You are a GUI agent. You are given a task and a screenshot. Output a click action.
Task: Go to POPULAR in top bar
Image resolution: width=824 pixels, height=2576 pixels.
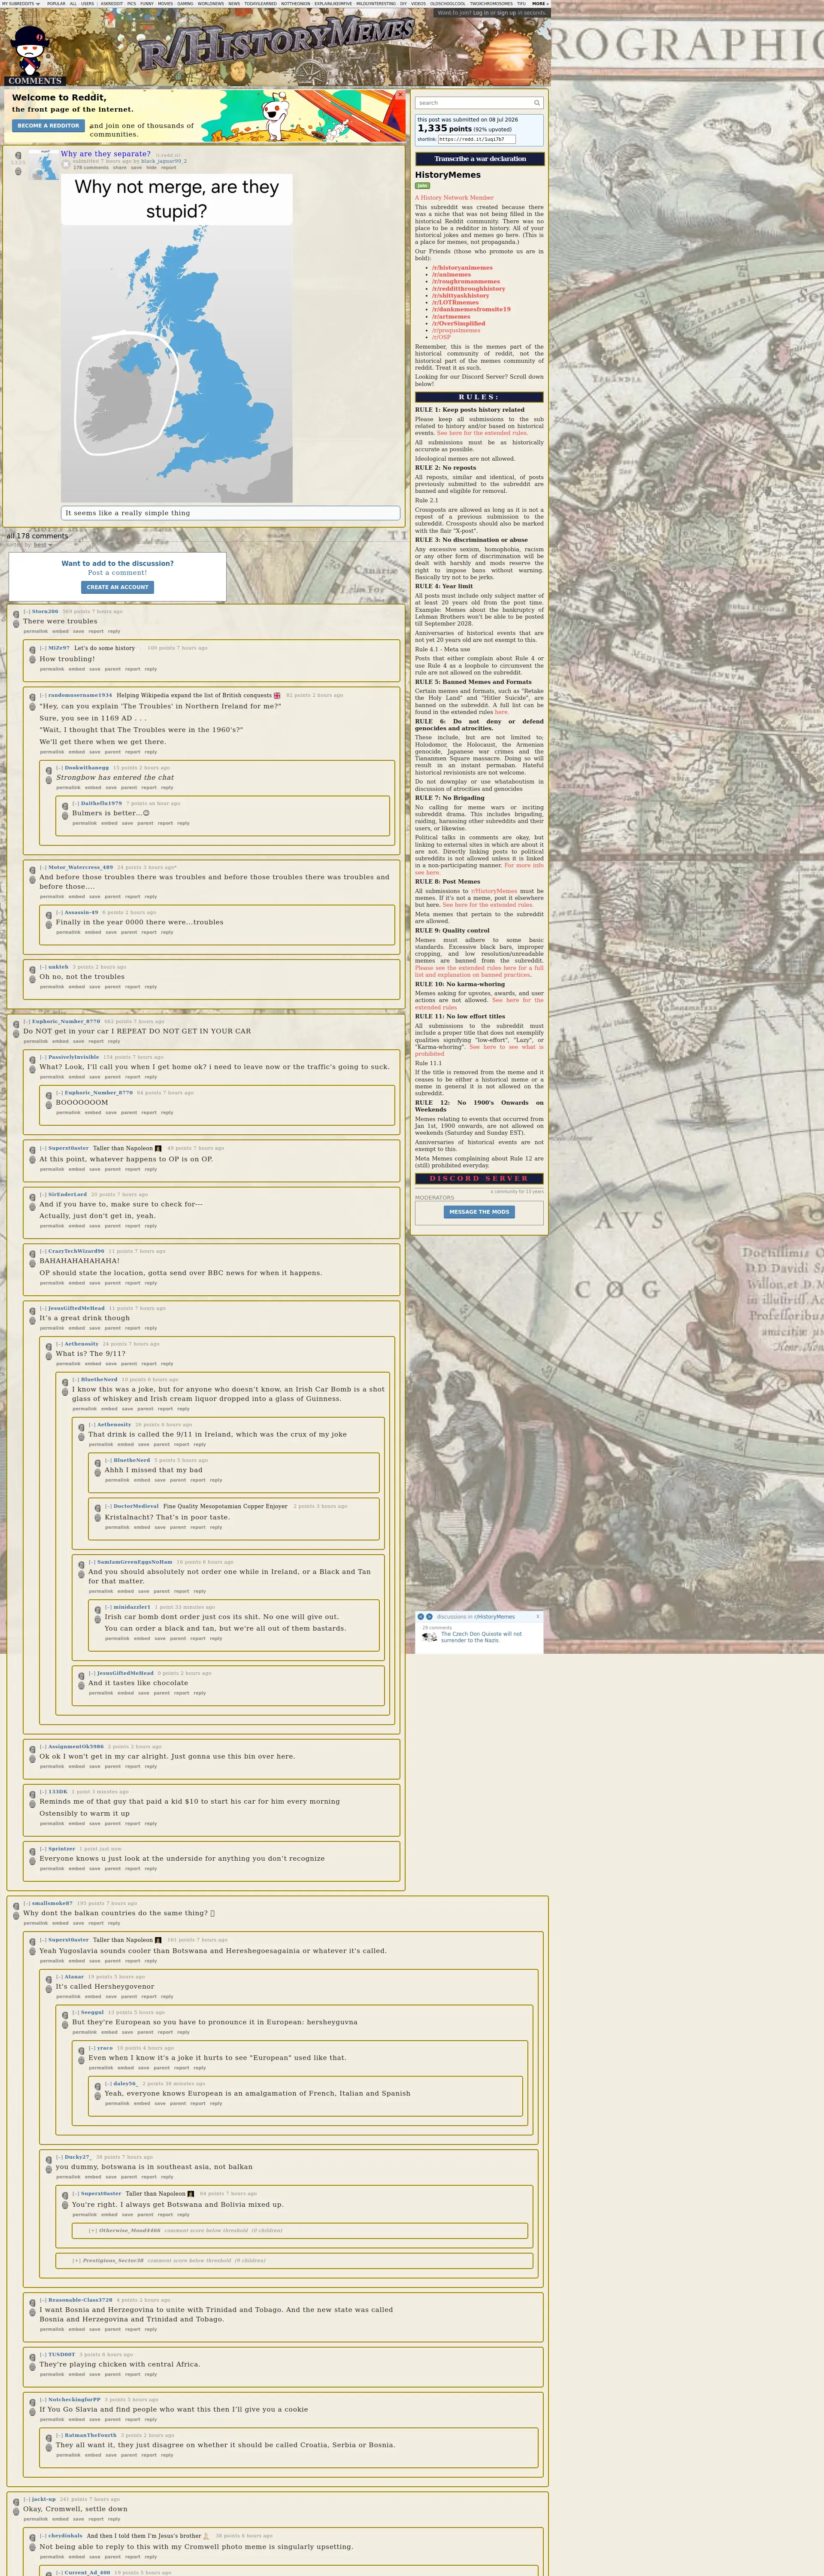click(x=56, y=4)
